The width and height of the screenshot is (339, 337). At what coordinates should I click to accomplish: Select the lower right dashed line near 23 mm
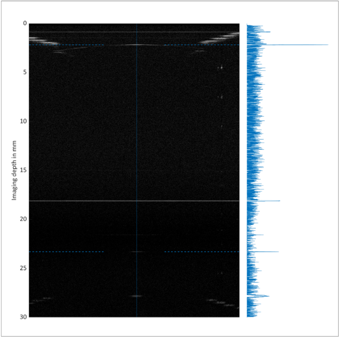tap(201, 252)
